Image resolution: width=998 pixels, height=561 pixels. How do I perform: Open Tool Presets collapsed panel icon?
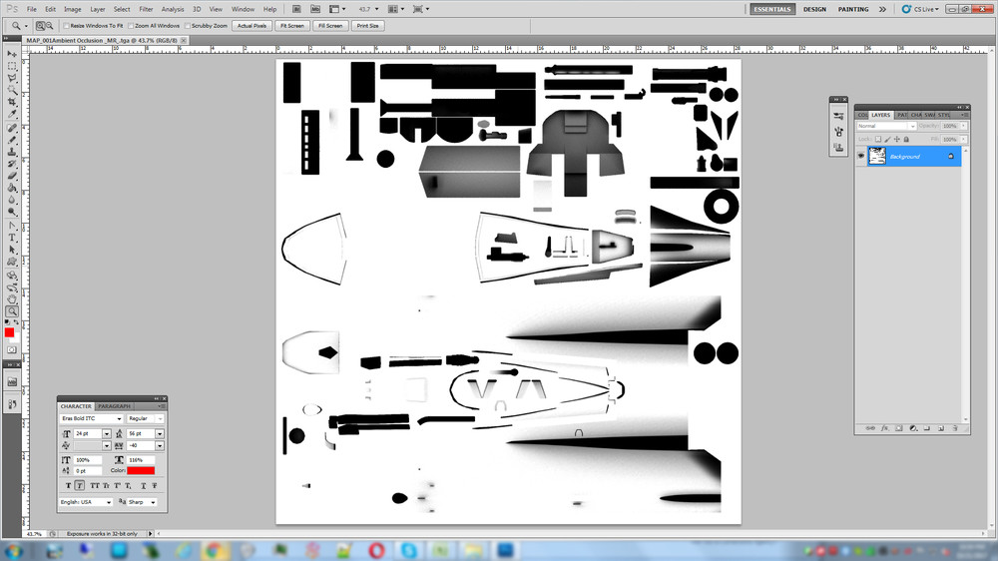coord(839,116)
